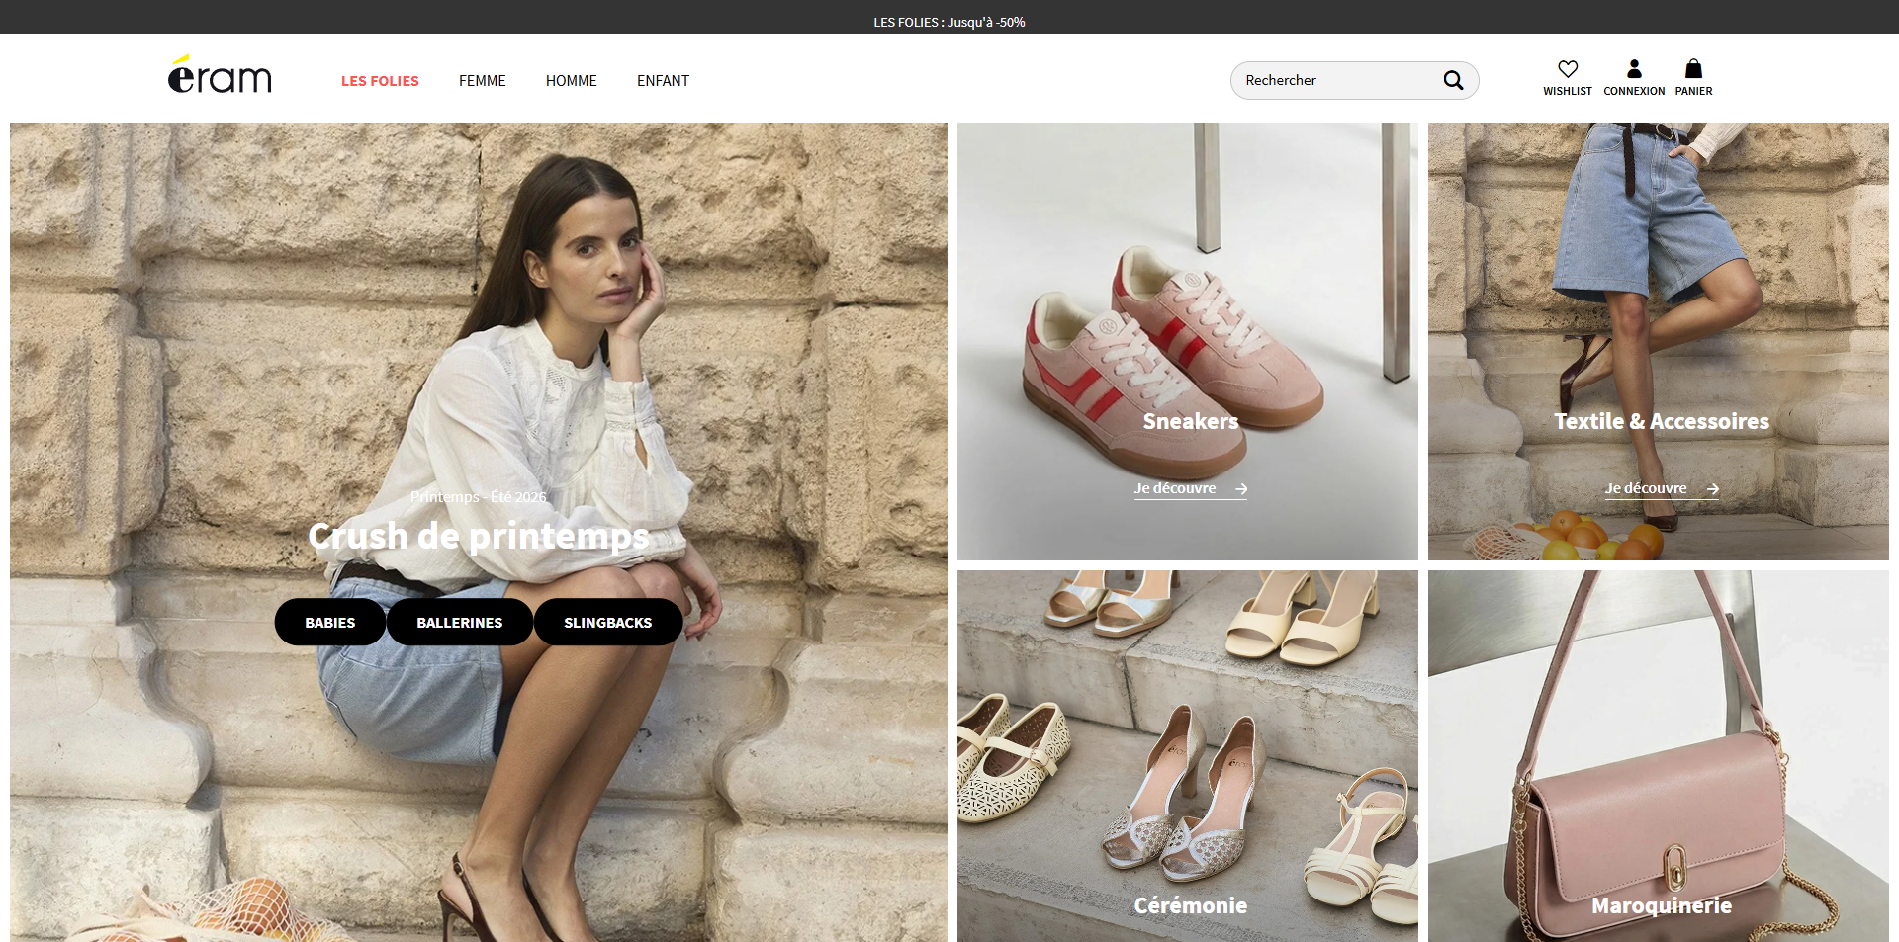Click the Connexion user icon
1899x942 pixels.
[1634, 69]
